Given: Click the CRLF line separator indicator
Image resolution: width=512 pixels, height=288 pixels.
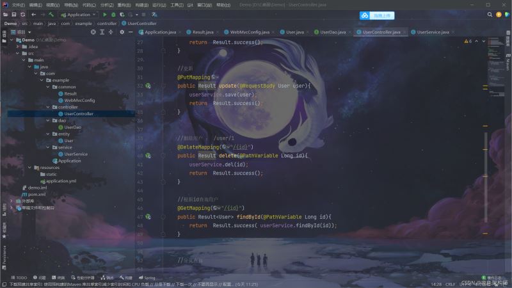Looking at the screenshot, I should (x=451, y=284).
